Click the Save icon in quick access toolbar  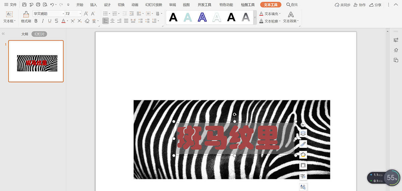(x=24, y=5)
